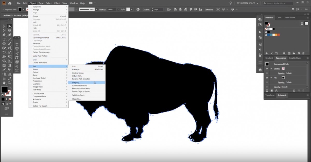The height and width of the screenshot is (162, 311).
Task: Open the Style swatch dropdown
Action: (132, 9)
